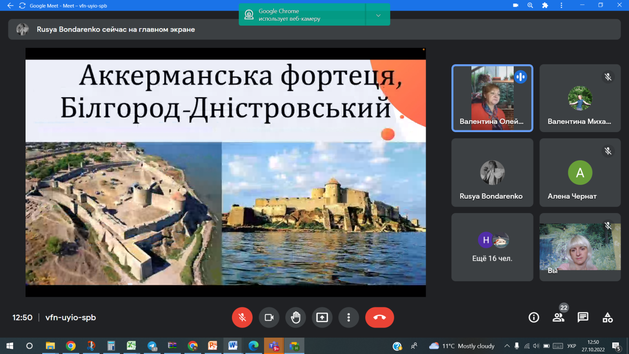Open the Chrome extensions puzzle icon
The width and height of the screenshot is (629, 354).
(x=545, y=6)
